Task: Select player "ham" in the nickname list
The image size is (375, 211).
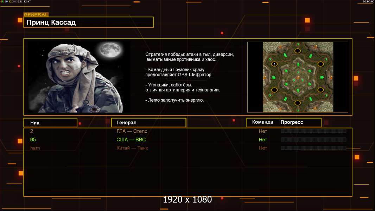Action: [x=35, y=148]
